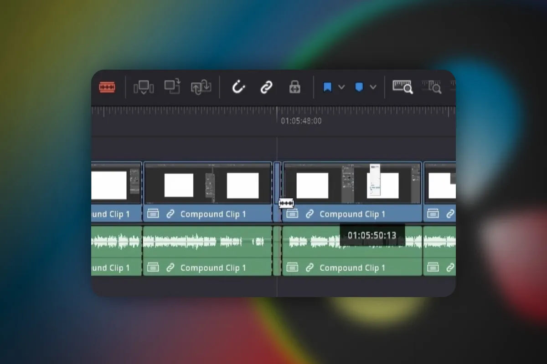Click link icon on video clip left of playhead
Image resolution: width=547 pixels, height=364 pixels.
pyautogui.click(x=170, y=214)
